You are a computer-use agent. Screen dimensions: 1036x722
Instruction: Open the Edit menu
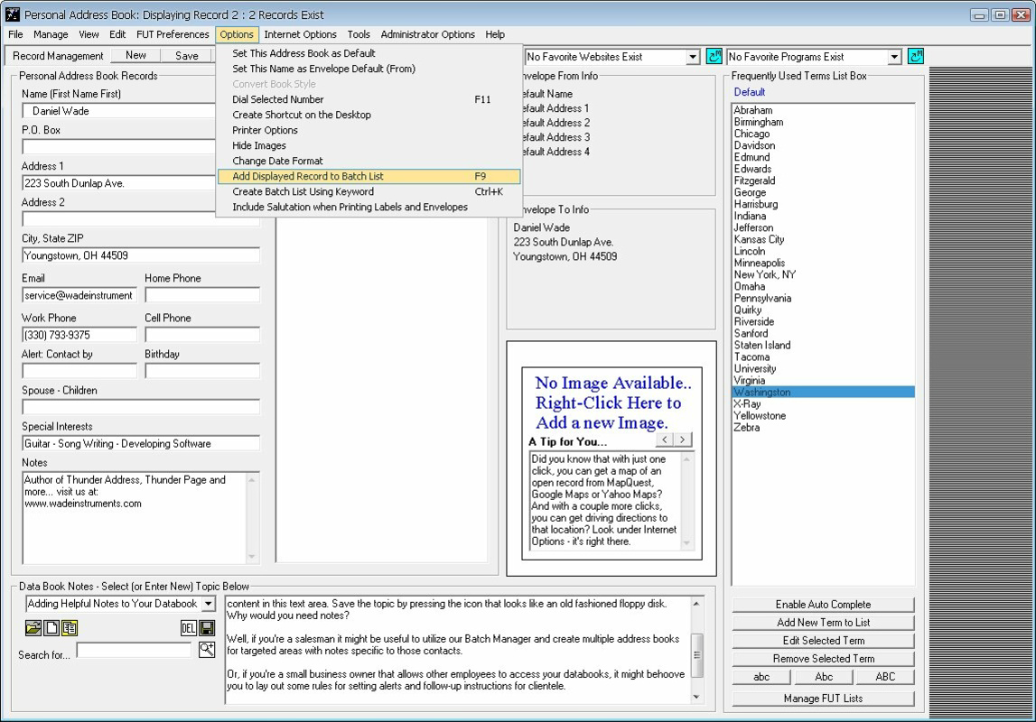coord(117,34)
